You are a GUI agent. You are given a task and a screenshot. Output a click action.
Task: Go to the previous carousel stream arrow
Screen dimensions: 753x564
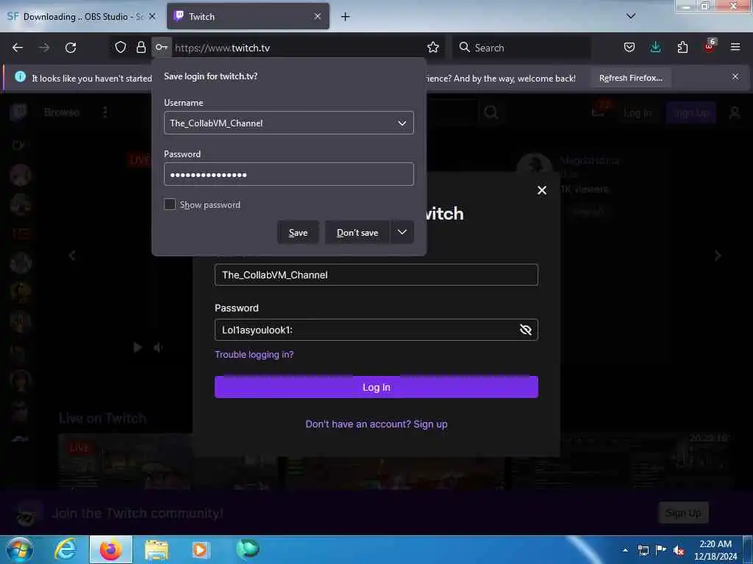[x=72, y=256]
